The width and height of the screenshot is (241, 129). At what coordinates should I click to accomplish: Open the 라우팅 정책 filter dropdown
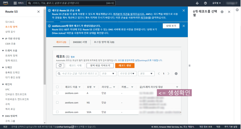(127, 74)
